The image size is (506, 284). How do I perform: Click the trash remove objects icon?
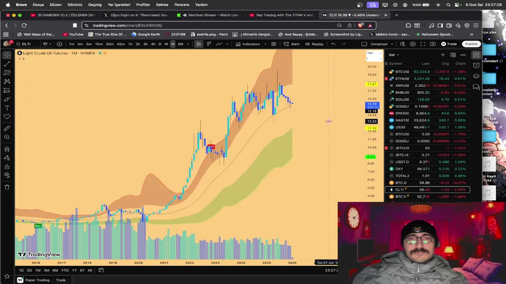7,187
